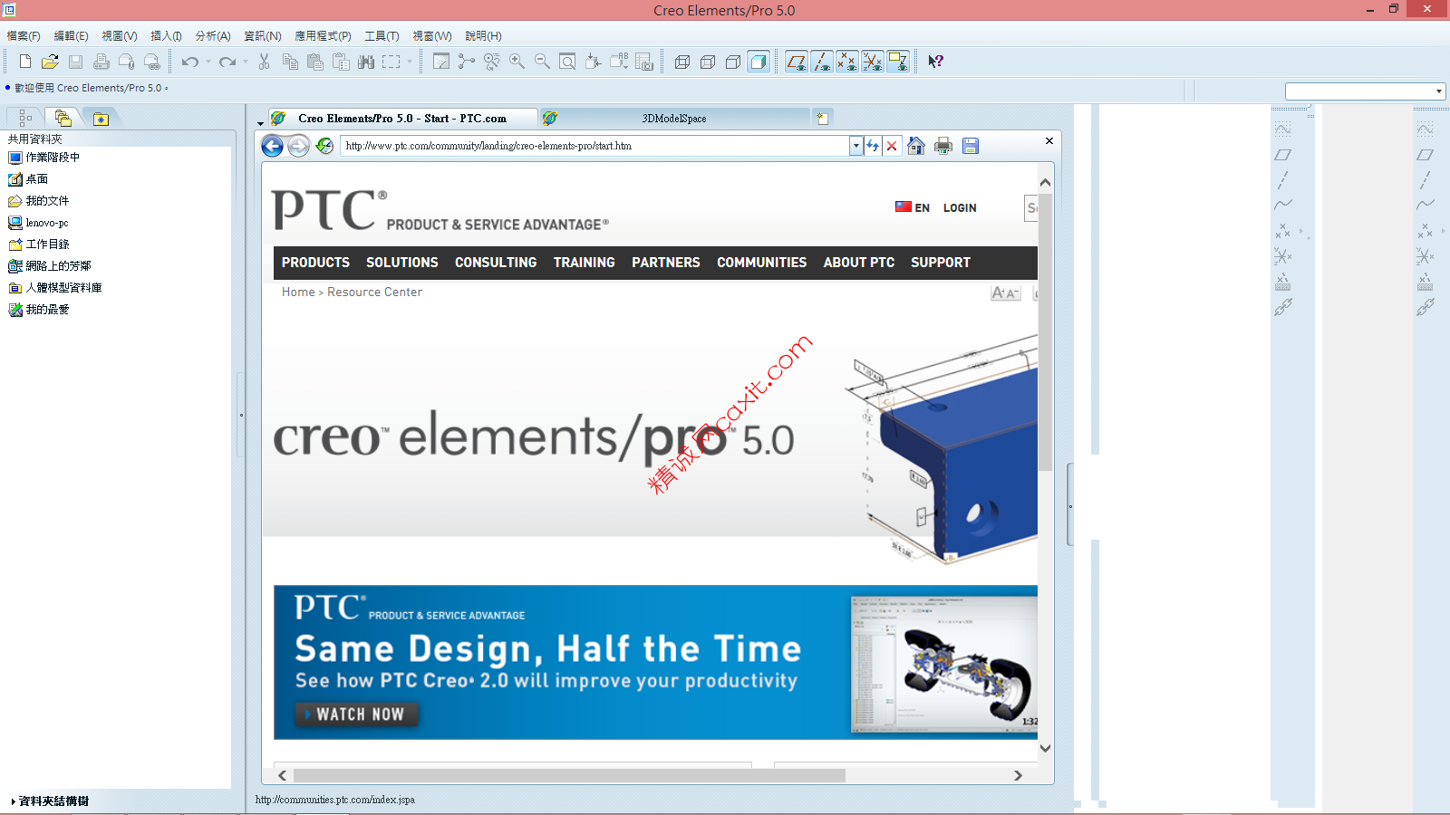The height and width of the screenshot is (815, 1450).
Task: Open the 編輯(E) menu
Action: pyautogui.click(x=71, y=36)
